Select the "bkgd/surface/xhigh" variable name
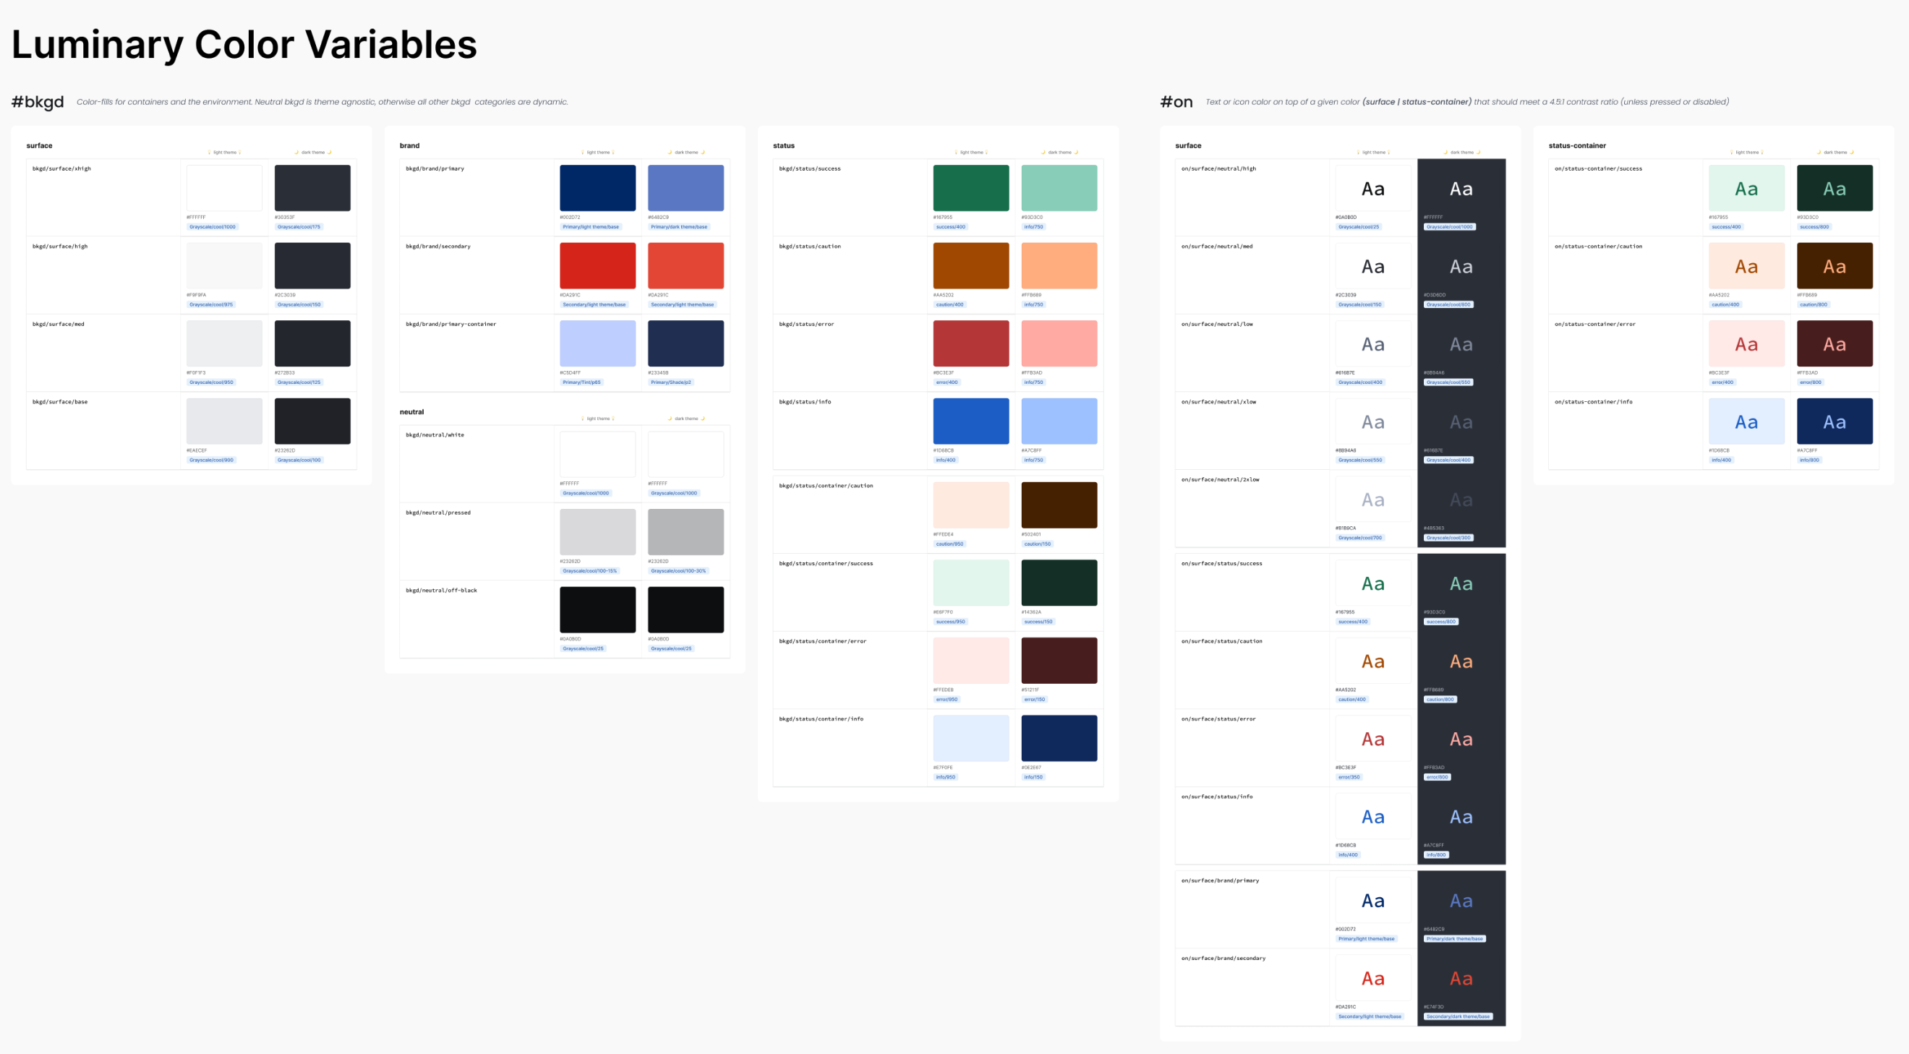Image resolution: width=1909 pixels, height=1054 pixels. pyautogui.click(x=61, y=169)
